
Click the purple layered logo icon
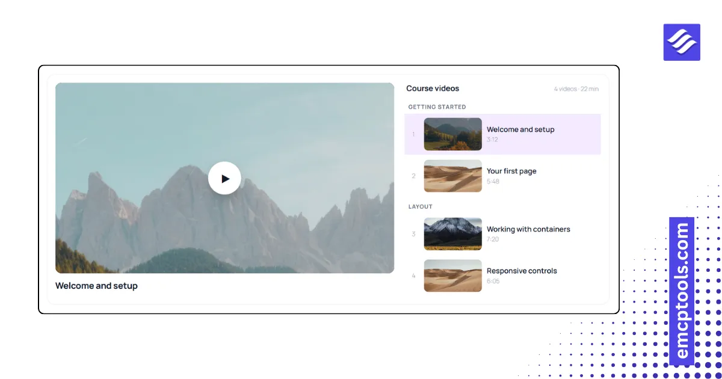pyautogui.click(x=682, y=42)
